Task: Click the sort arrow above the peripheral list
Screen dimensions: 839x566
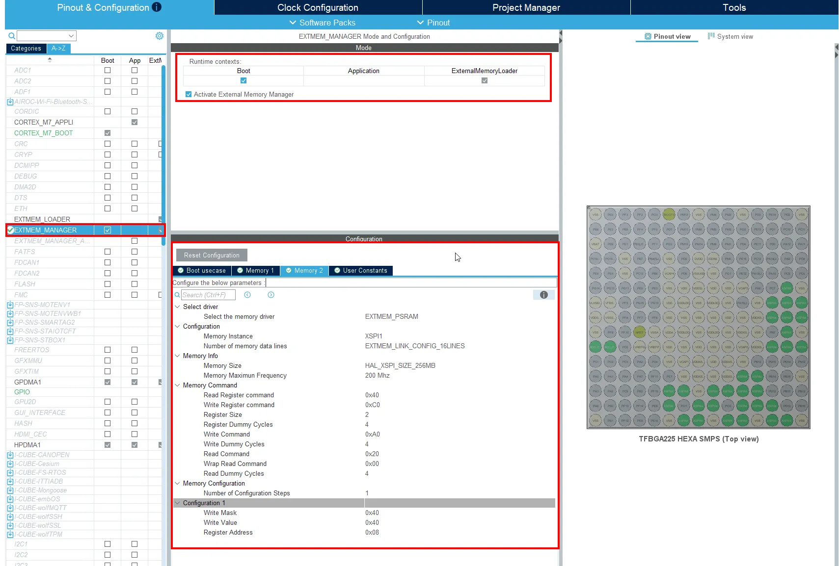Action: click(x=50, y=60)
